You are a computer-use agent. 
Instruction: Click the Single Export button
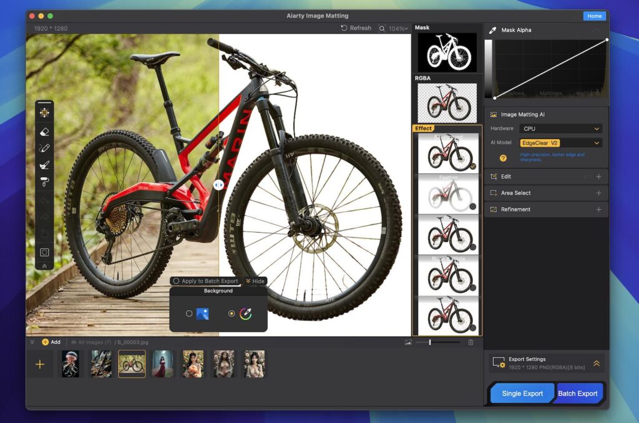pyautogui.click(x=522, y=393)
